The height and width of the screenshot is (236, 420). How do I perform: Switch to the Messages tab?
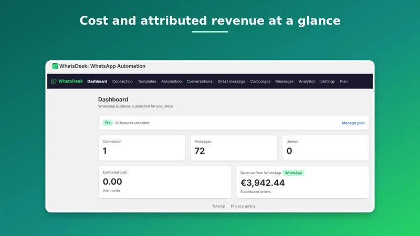pos(285,81)
